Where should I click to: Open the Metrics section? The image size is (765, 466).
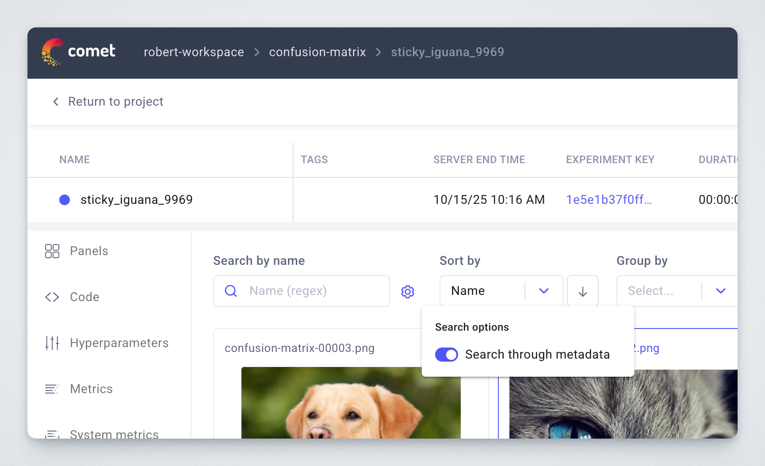(91, 389)
